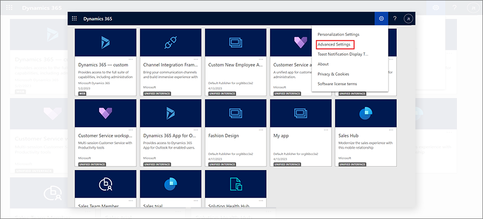Open the My app title

[281, 136]
